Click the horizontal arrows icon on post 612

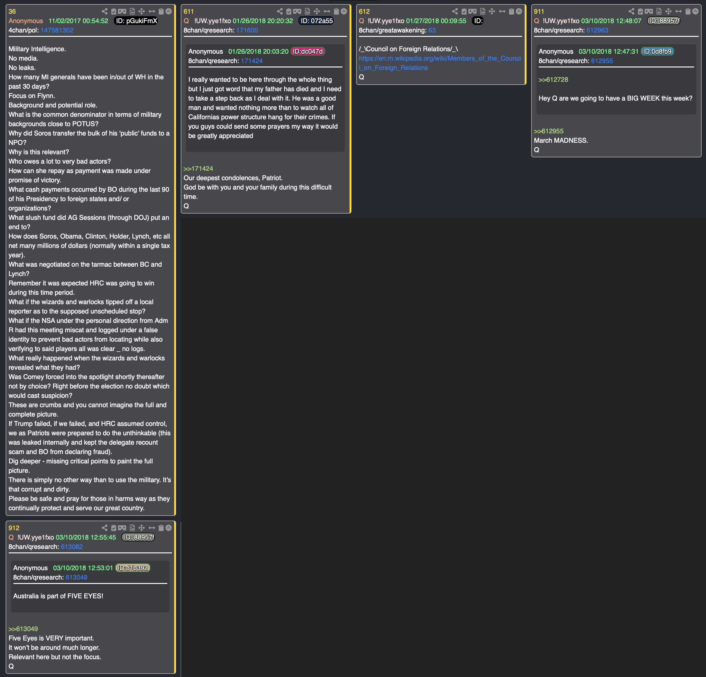coord(502,12)
